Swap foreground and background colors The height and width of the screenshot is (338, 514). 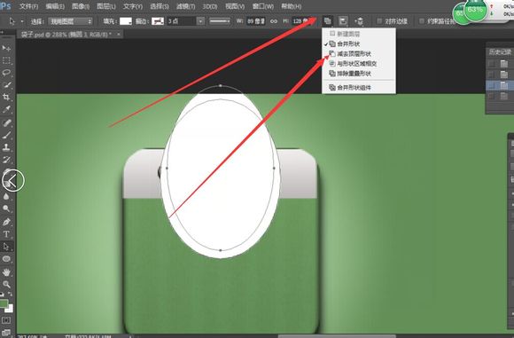coord(11,295)
